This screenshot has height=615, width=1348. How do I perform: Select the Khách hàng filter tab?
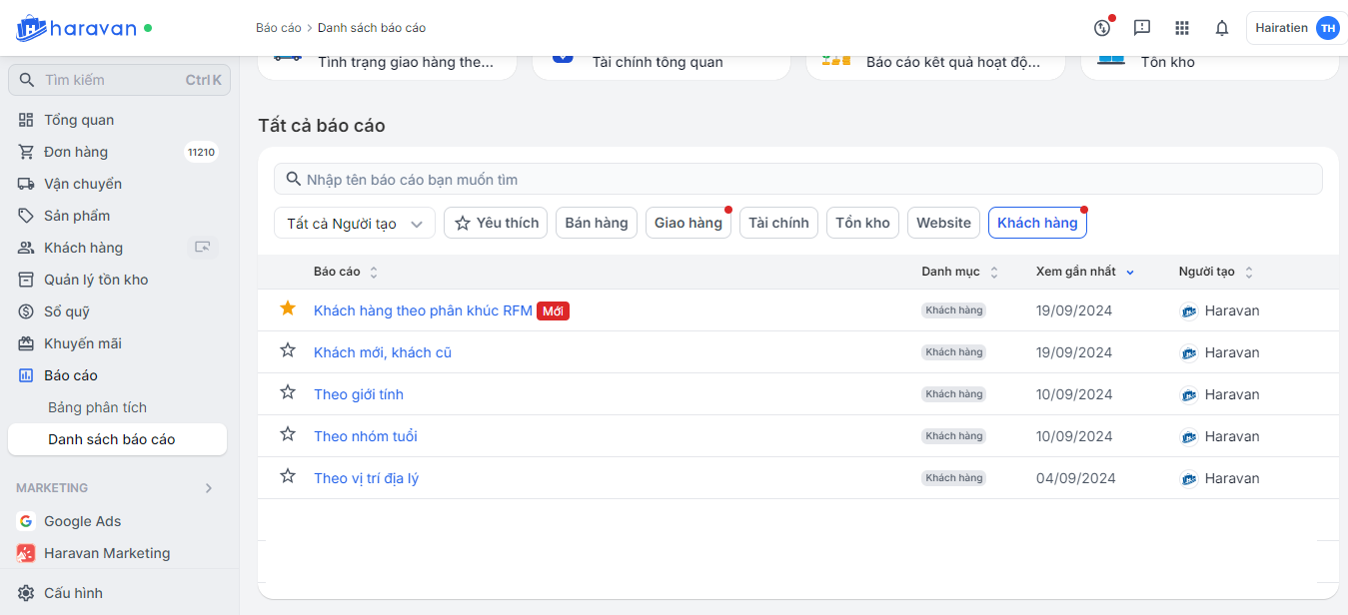point(1037,223)
